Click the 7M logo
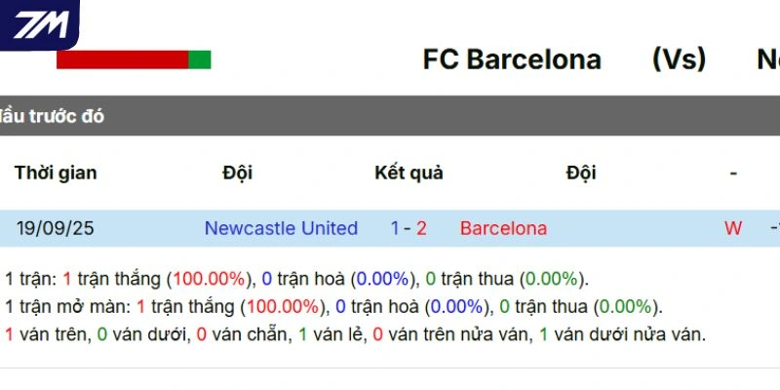 [39, 24]
